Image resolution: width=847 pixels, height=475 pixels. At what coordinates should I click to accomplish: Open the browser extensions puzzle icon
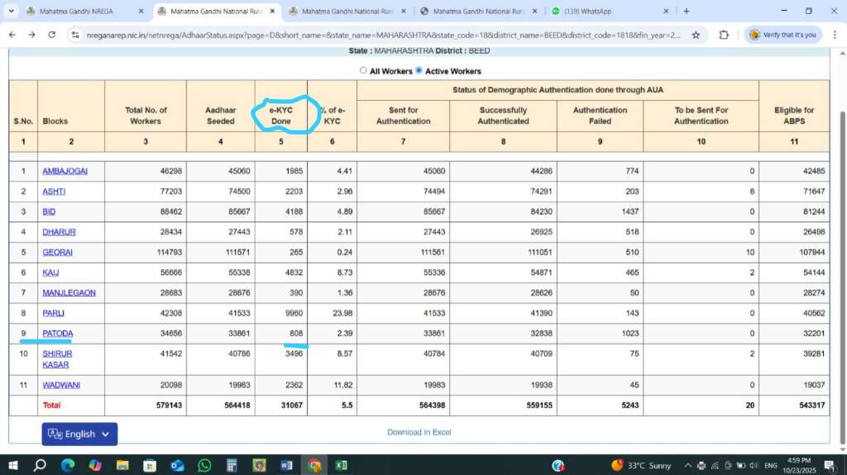tap(724, 35)
